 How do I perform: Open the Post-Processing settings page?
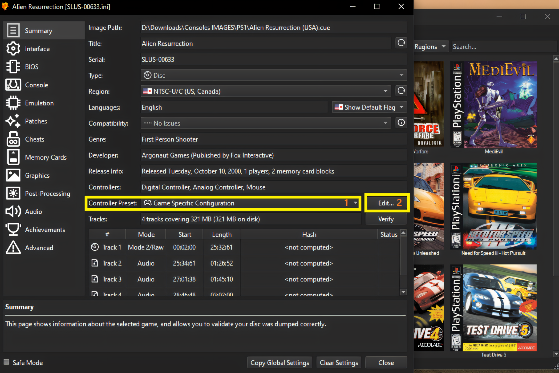tap(47, 193)
